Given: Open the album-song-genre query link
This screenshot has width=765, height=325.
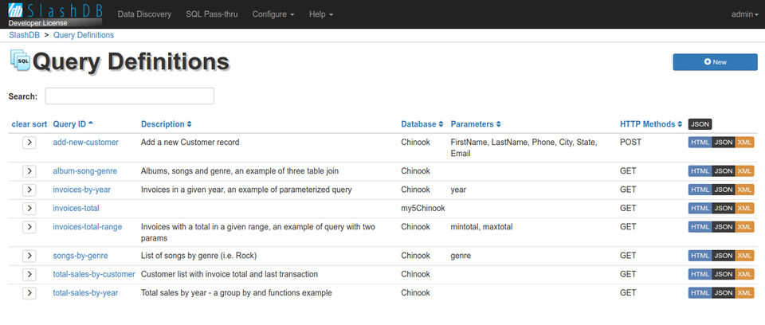Looking at the screenshot, I should click(x=85, y=170).
